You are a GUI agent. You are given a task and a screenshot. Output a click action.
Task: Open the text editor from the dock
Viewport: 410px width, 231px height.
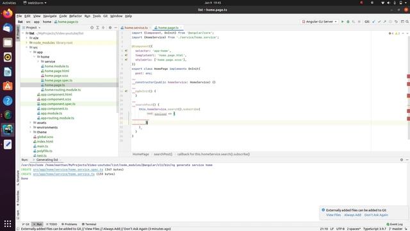[x=8, y=144]
